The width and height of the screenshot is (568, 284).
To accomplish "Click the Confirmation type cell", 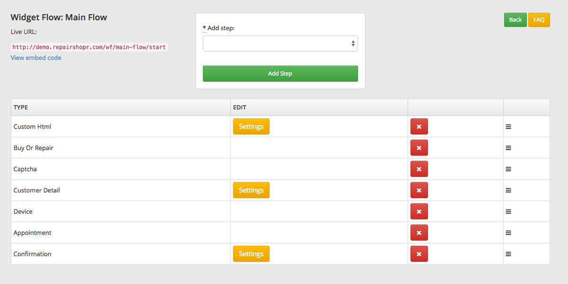I will coord(121,254).
